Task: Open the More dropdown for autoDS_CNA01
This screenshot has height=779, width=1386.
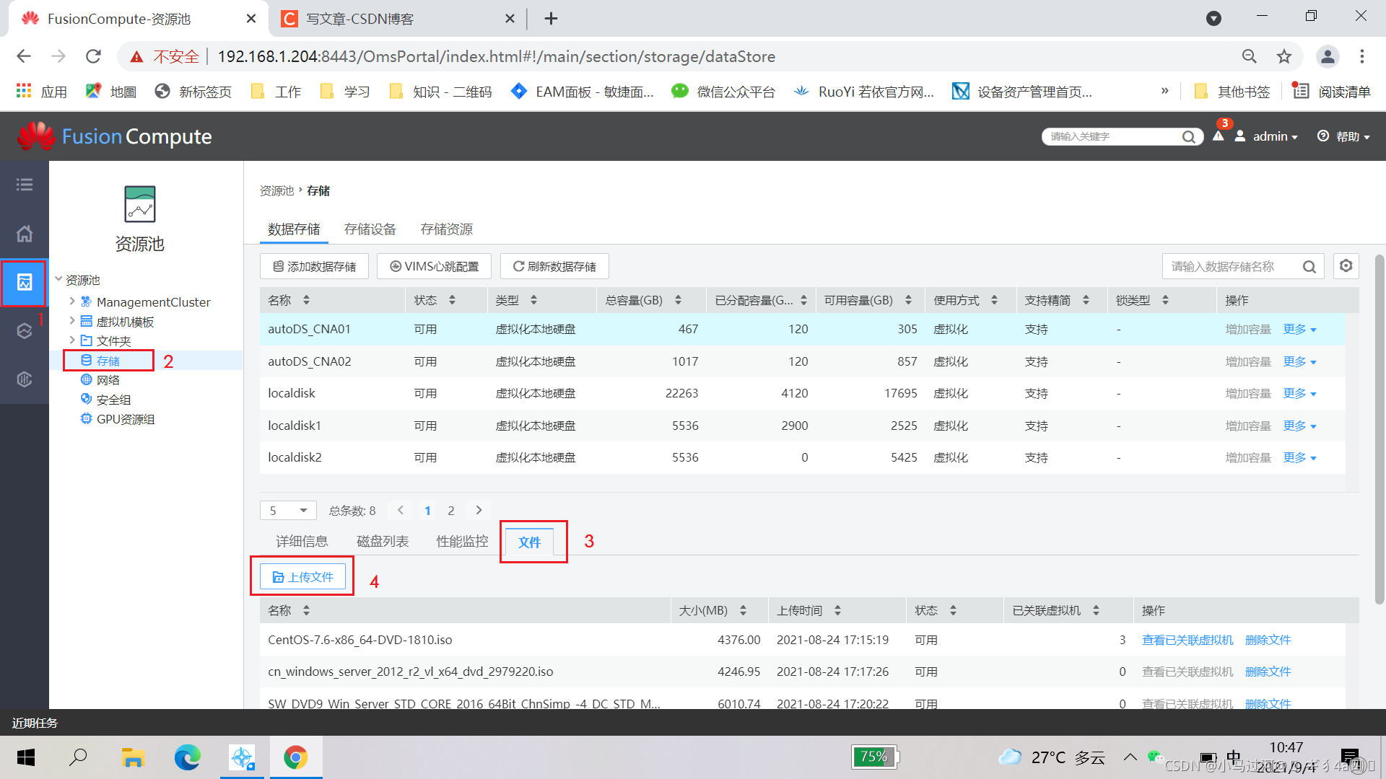Action: (1299, 330)
